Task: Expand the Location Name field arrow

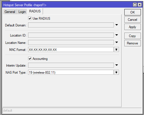Action: click(116, 42)
